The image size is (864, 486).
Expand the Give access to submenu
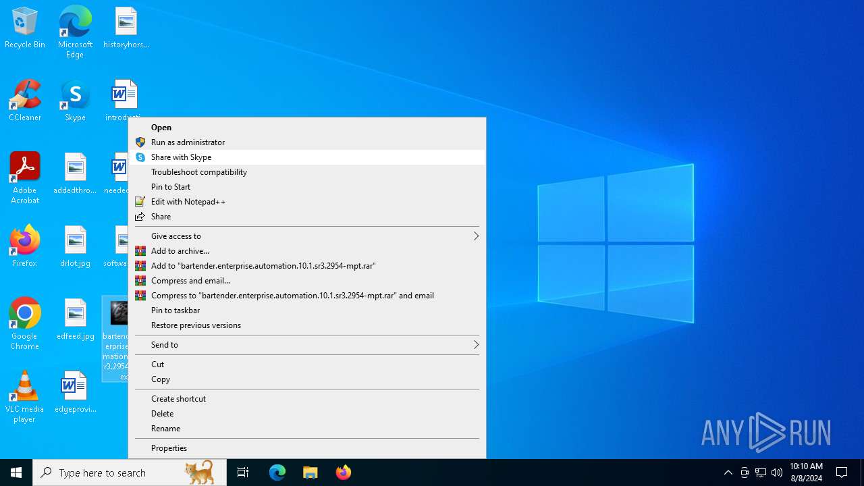click(x=307, y=236)
